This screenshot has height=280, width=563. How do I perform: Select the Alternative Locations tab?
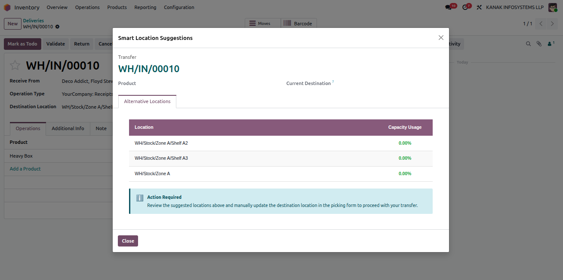tap(147, 101)
